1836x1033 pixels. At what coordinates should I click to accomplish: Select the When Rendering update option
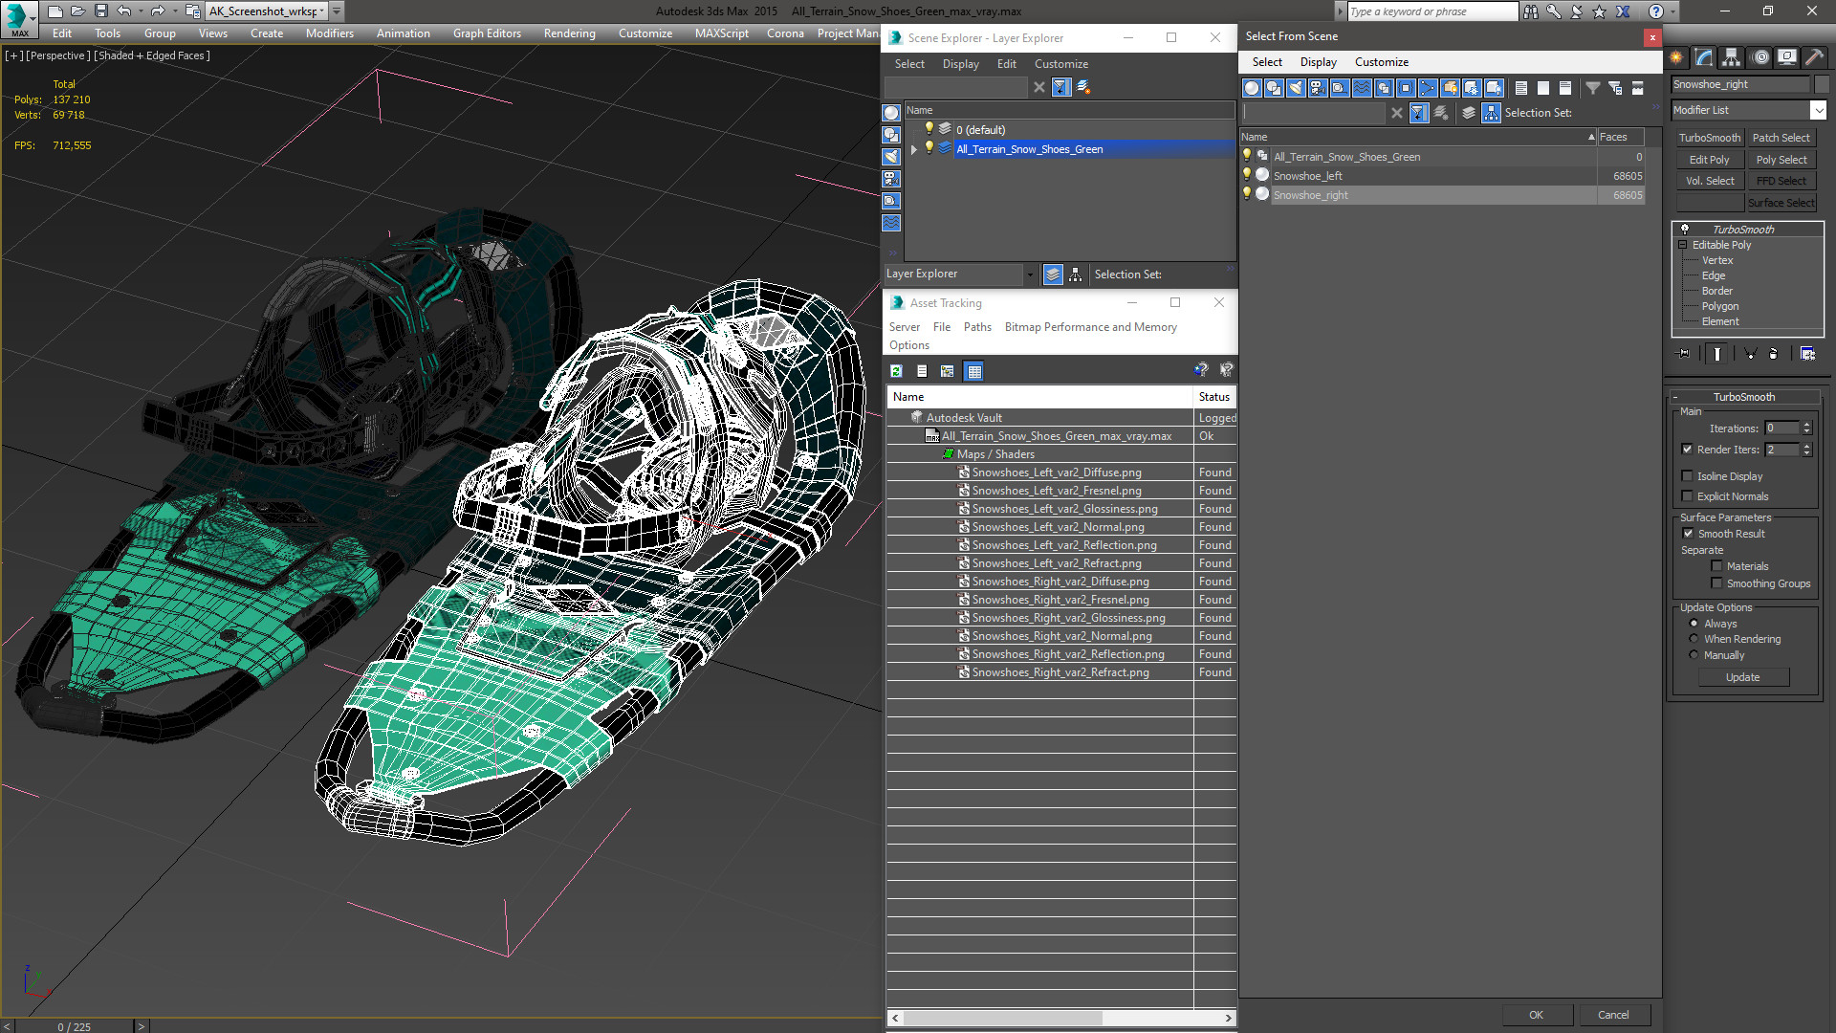click(x=1694, y=639)
